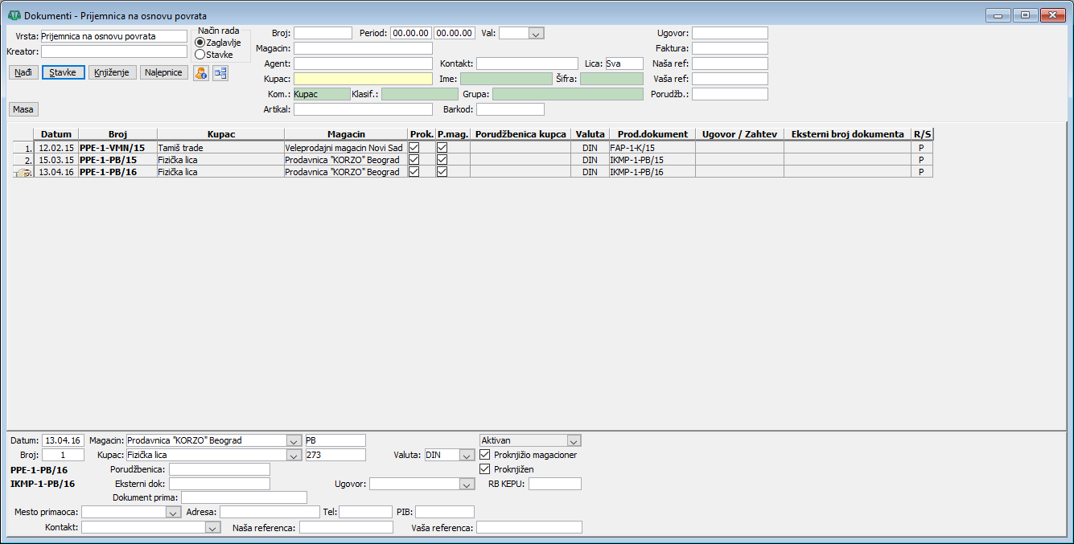
Task: Click the Broj filter field at top
Action: pos(323,33)
